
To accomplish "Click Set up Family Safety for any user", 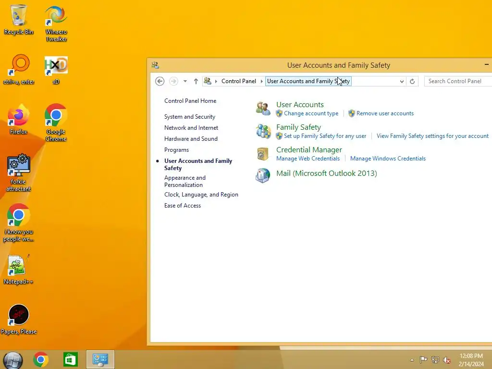I will coord(325,136).
